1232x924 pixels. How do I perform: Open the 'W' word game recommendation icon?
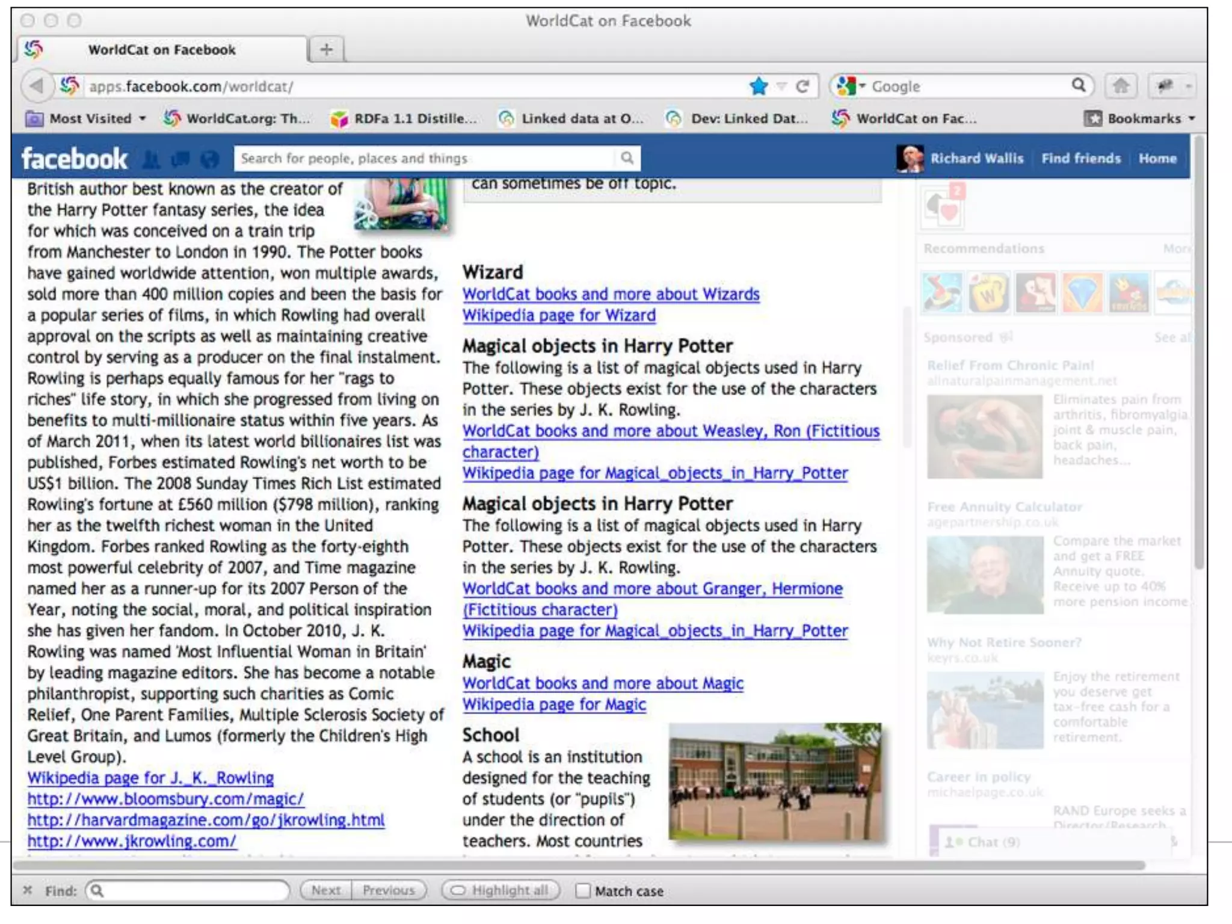tap(988, 292)
